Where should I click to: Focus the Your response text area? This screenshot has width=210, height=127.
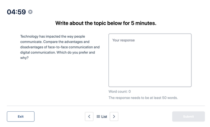pos(150,60)
